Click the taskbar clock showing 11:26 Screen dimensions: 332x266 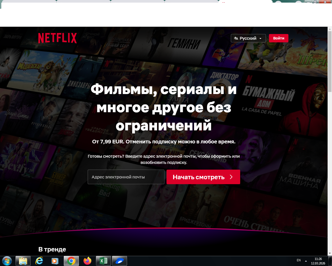click(318, 261)
